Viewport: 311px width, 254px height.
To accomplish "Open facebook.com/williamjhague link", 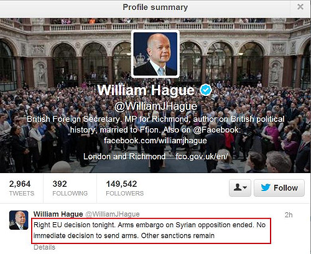I will (x=155, y=141).
